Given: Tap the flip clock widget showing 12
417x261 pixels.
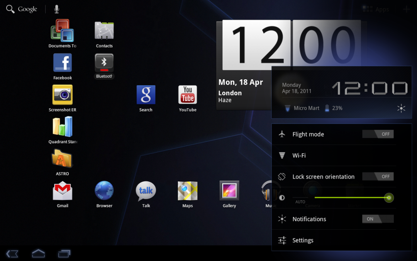Looking at the screenshot, I should (x=256, y=45).
